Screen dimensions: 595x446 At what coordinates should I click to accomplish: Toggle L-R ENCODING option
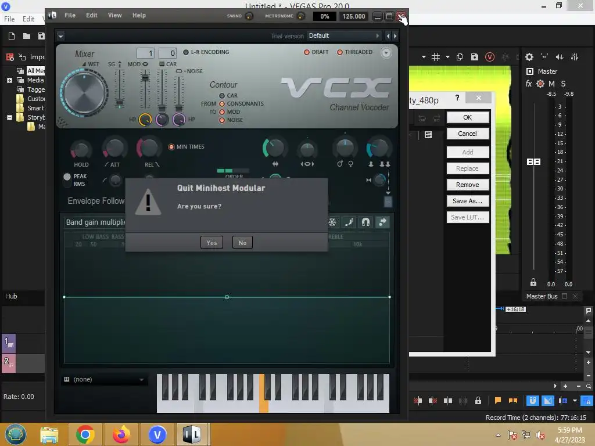(206, 52)
